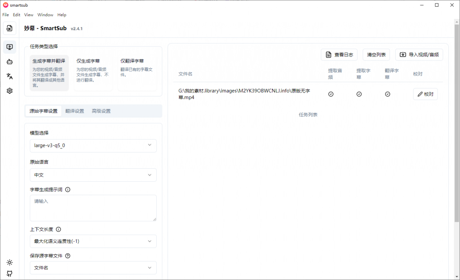Viewport: 460px width, 280px height.
Task: Click the info icon next to 上下文长度
Action: click(x=58, y=229)
